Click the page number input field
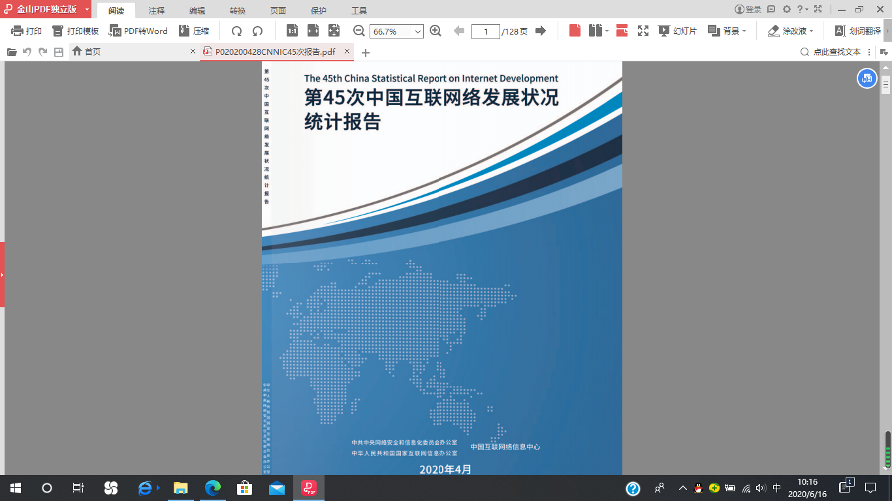The image size is (892, 501). point(485,32)
